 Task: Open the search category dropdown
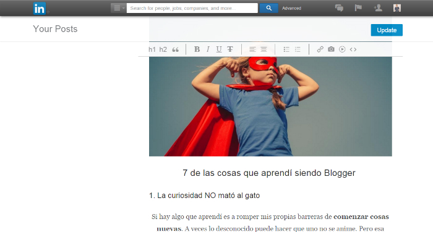coord(119,8)
